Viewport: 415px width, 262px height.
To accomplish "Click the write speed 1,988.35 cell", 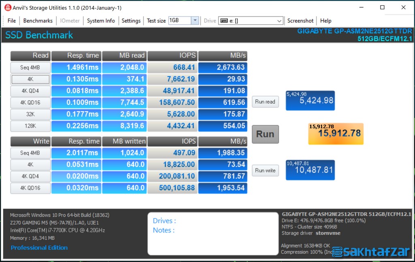I will click(223, 153).
